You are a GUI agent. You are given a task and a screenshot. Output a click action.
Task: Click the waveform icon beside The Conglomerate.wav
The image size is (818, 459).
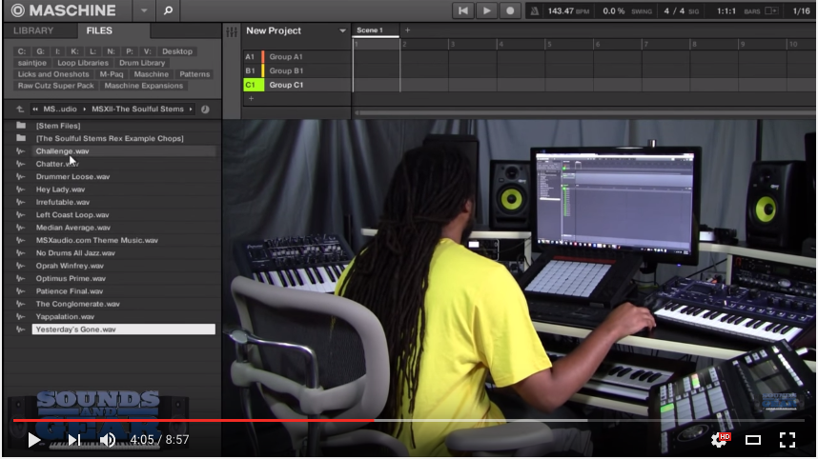(20, 304)
